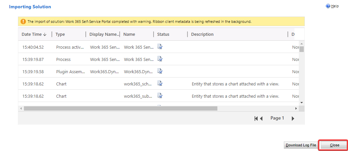This screenshot has width=348, height=151.
Task: Open the Help link
Action: [335, 6]
